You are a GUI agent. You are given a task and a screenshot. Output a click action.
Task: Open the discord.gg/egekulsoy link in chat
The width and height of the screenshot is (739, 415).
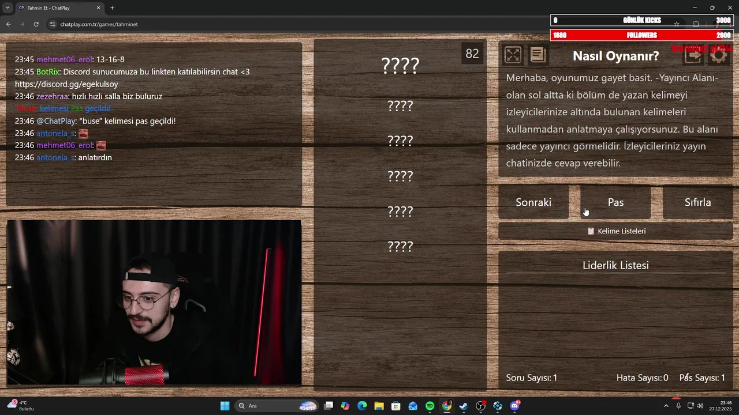pos(66,84)
